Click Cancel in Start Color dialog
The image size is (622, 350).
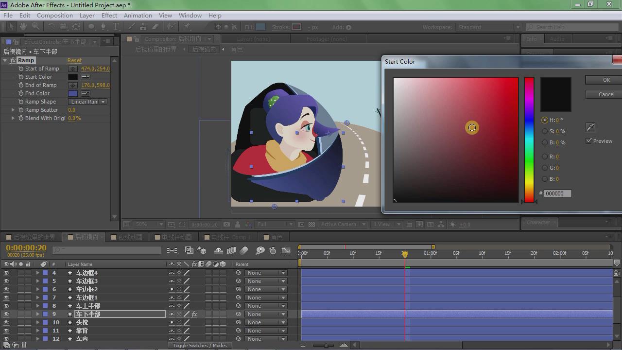(604, 94)
